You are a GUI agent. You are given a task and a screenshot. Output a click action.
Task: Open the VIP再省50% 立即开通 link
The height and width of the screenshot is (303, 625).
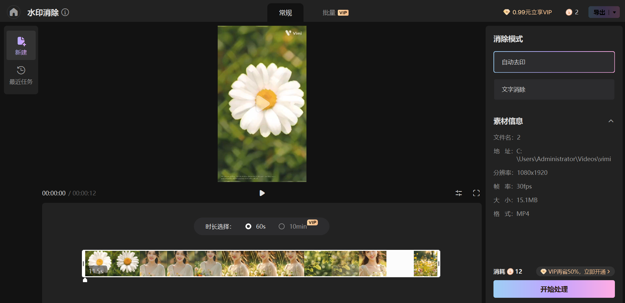pos(575,272)
